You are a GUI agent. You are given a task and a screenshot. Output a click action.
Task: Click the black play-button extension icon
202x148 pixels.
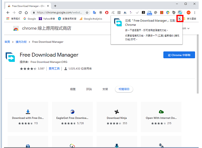click(x=143, y=12)
